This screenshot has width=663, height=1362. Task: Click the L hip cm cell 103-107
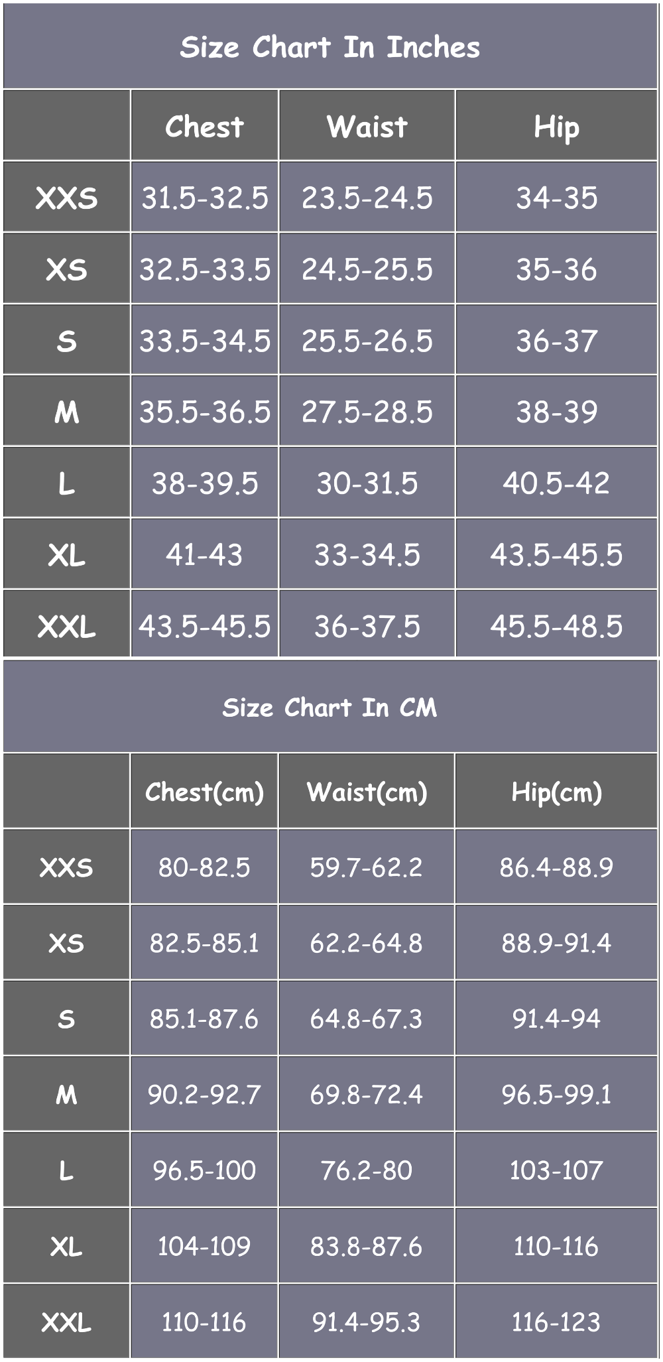[x=556, y=1170]
